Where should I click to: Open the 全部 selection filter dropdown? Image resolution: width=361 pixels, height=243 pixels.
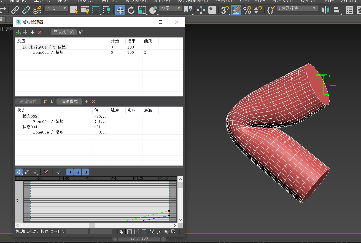[x=56, y=8]
